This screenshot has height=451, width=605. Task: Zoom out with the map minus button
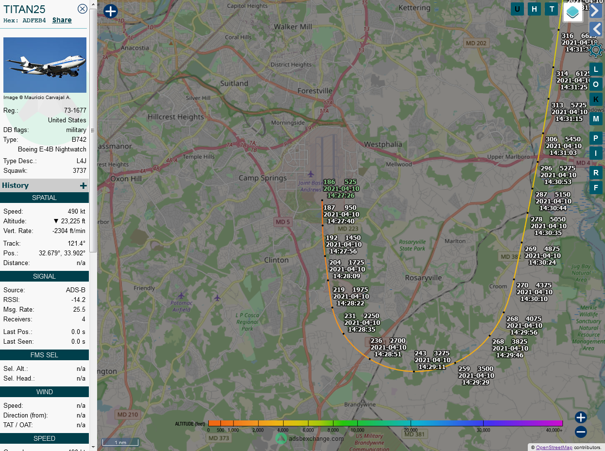tap(581, 432)
